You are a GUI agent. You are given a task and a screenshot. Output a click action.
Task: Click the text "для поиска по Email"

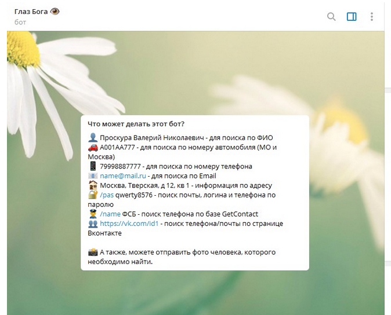184,176
